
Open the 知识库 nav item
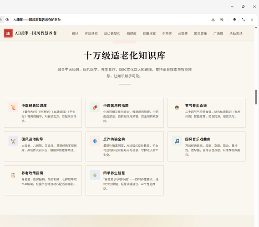pos(132,34)
